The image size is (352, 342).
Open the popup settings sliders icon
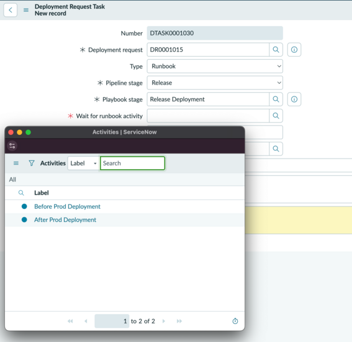[12, 146]
